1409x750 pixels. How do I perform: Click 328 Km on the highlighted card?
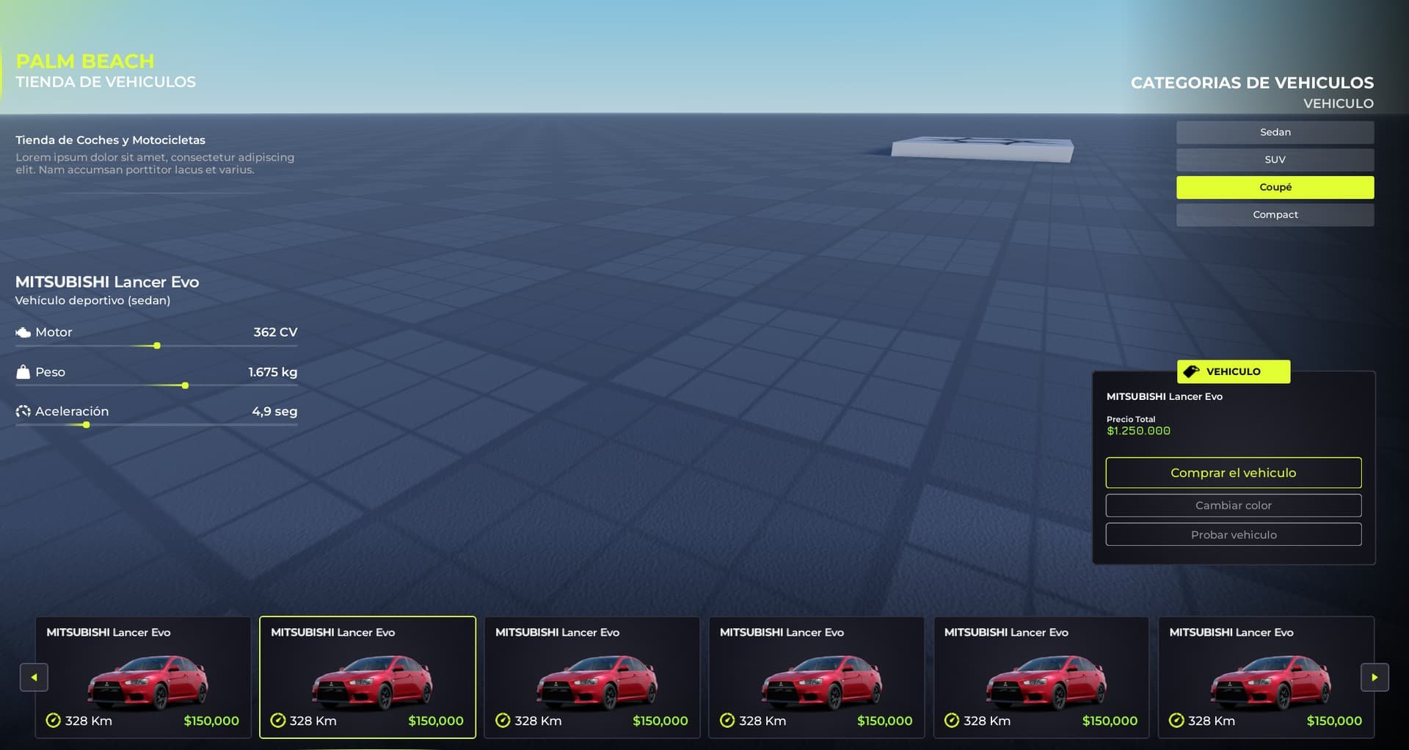click(x=313, y=721)
